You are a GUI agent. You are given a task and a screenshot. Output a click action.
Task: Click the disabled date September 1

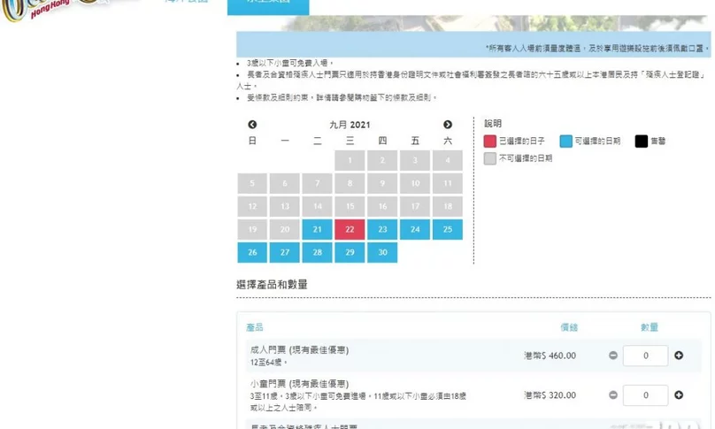click(350, 160)
